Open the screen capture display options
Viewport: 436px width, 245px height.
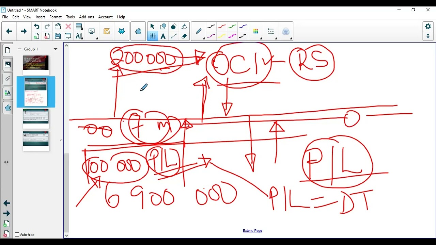pyautogui.click(x=92, y=31)
